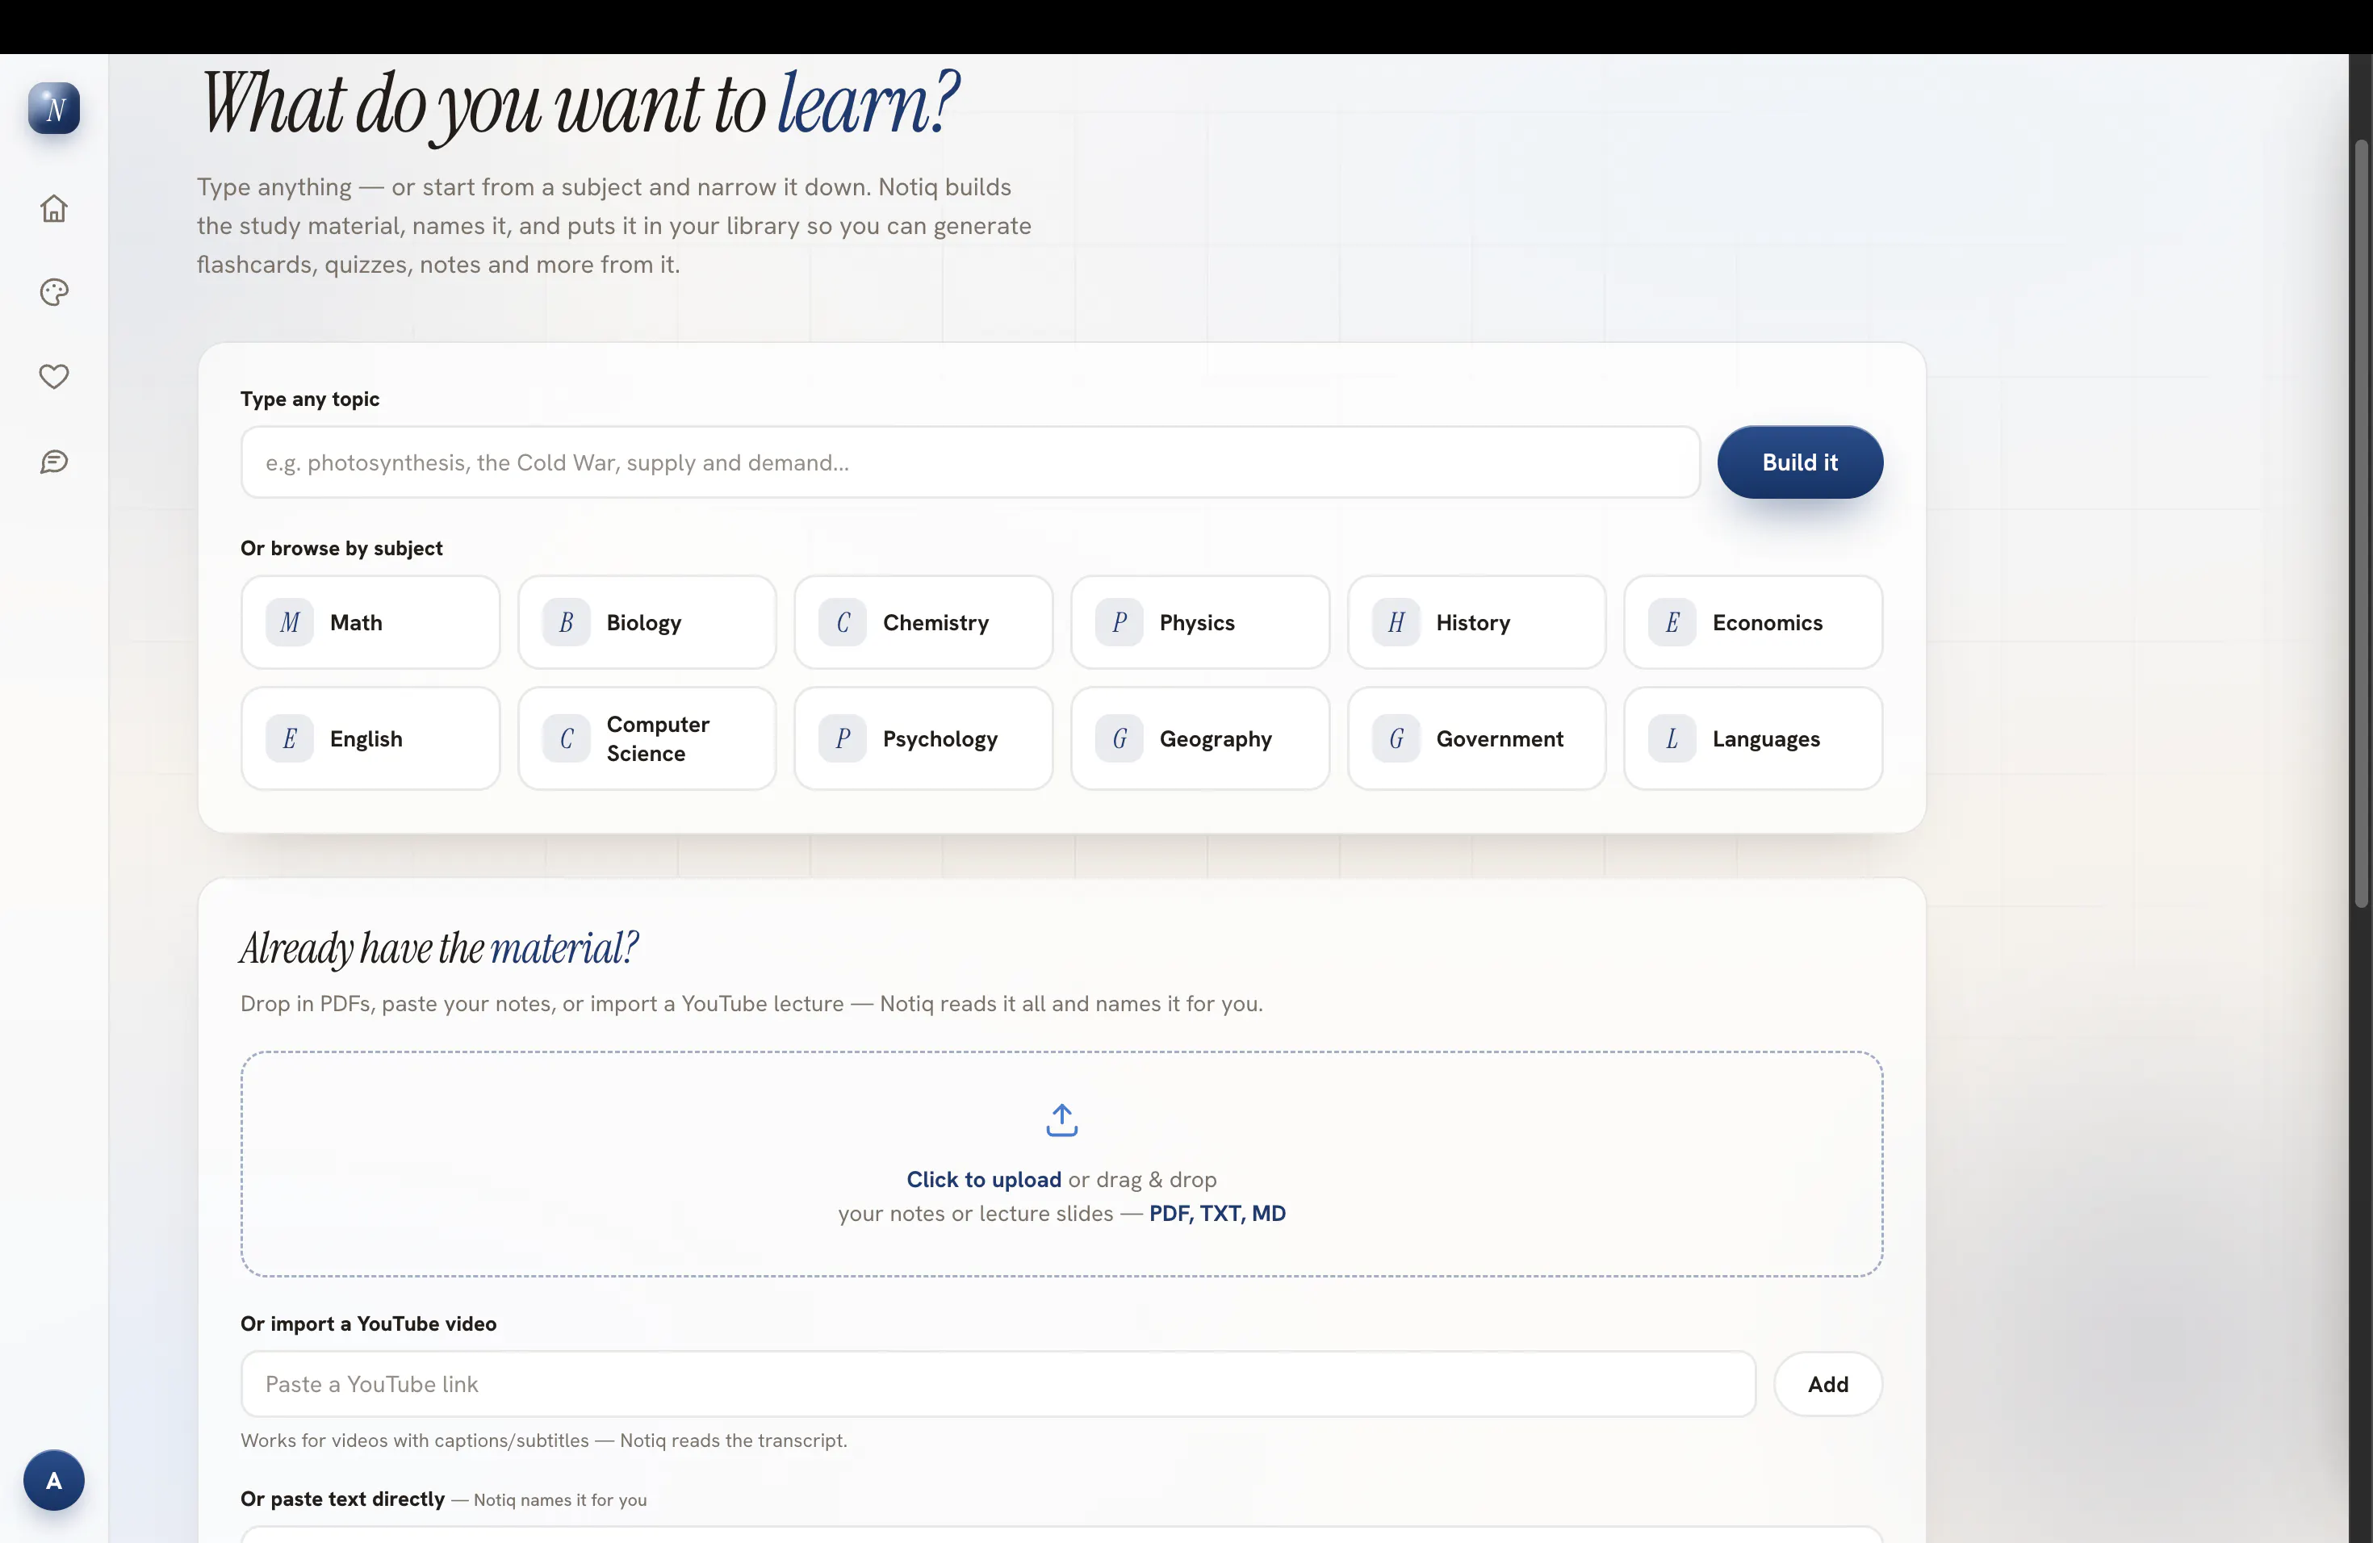The image size is (2373, 1543).
Task: Click the Build it button
Action: click(1800, 462)
